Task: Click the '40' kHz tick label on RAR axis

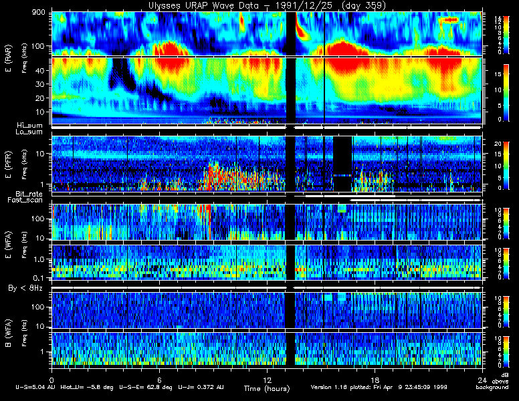Action: 40,70
